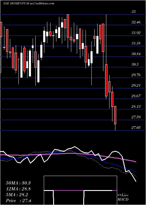Screen dimensions: 146x205
Task: Click the 'Price : 27.4' readout
Action: (18, 201)
